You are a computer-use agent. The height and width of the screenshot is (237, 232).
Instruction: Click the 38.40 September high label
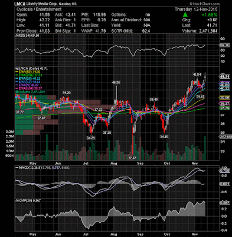tap(154, 100)
